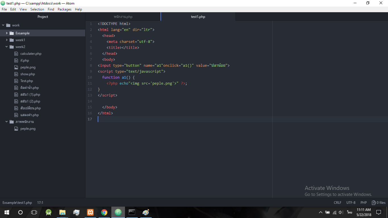This screenshot has height=218, width=388.
Task: Open the Paint taskbar icon
Action: tap(146, 212)
